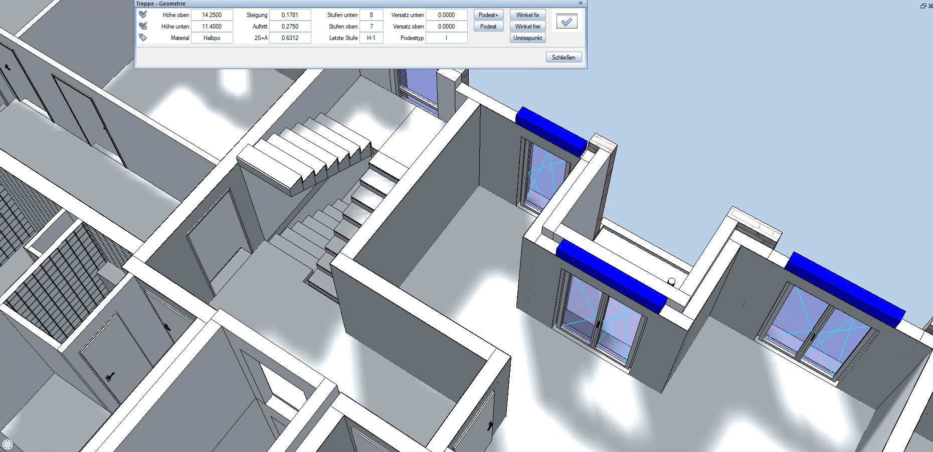Confirm with the blue checkmark button

click(x=567, y=22)
